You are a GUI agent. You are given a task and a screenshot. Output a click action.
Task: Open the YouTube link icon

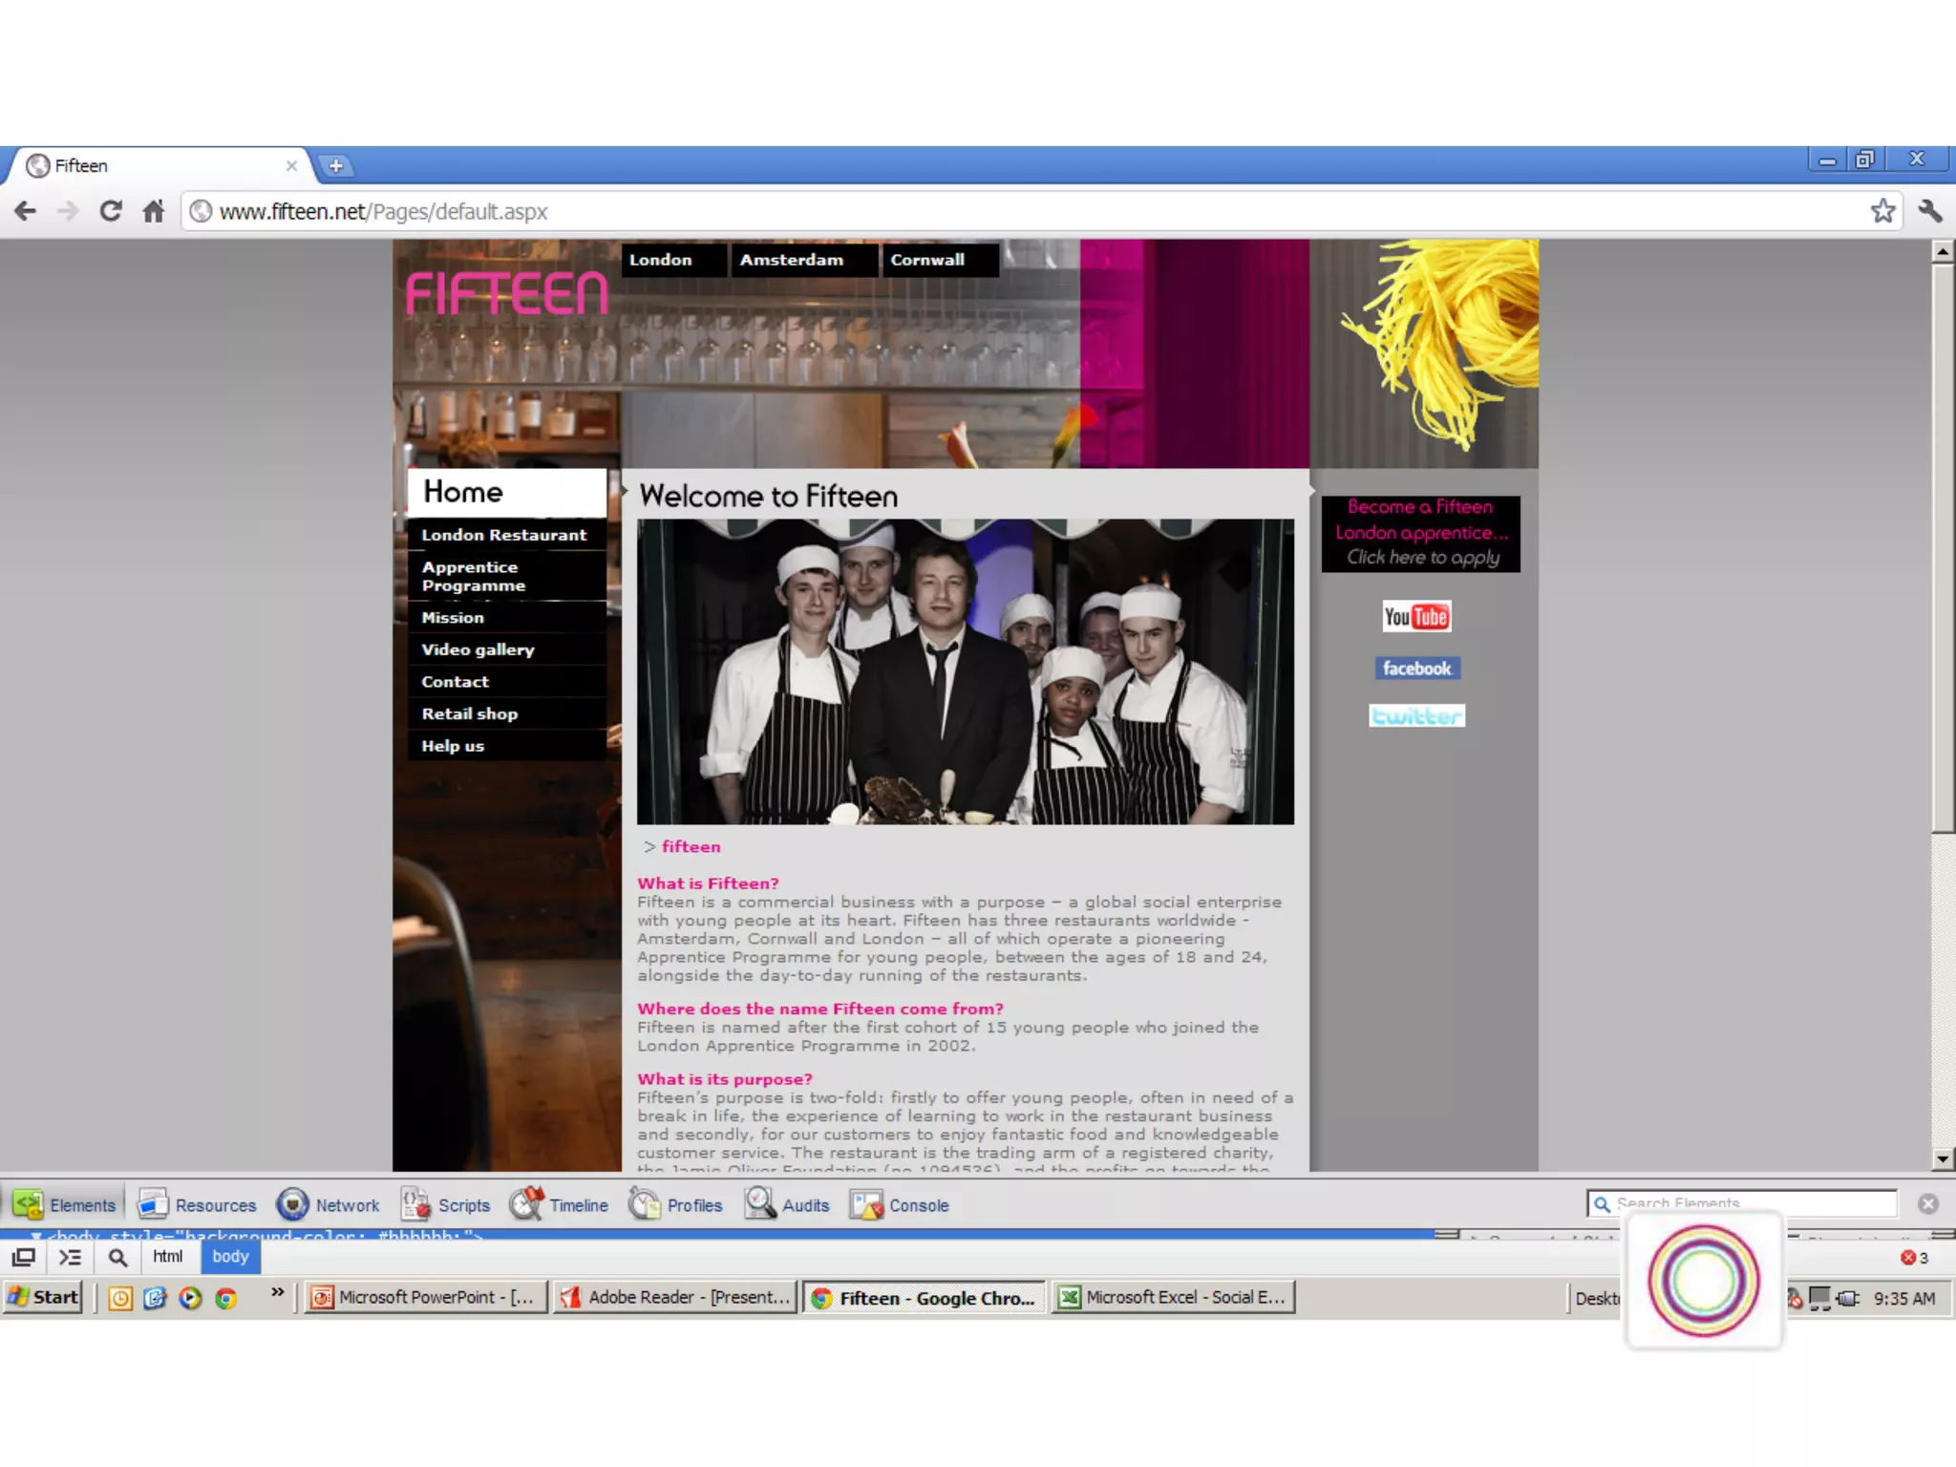1416,617
